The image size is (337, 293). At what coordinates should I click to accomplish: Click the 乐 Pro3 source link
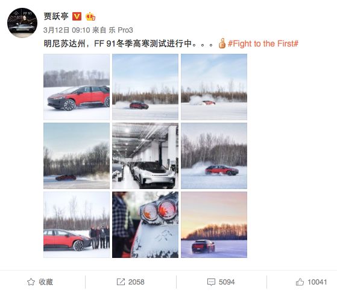[x=121, y=30]
